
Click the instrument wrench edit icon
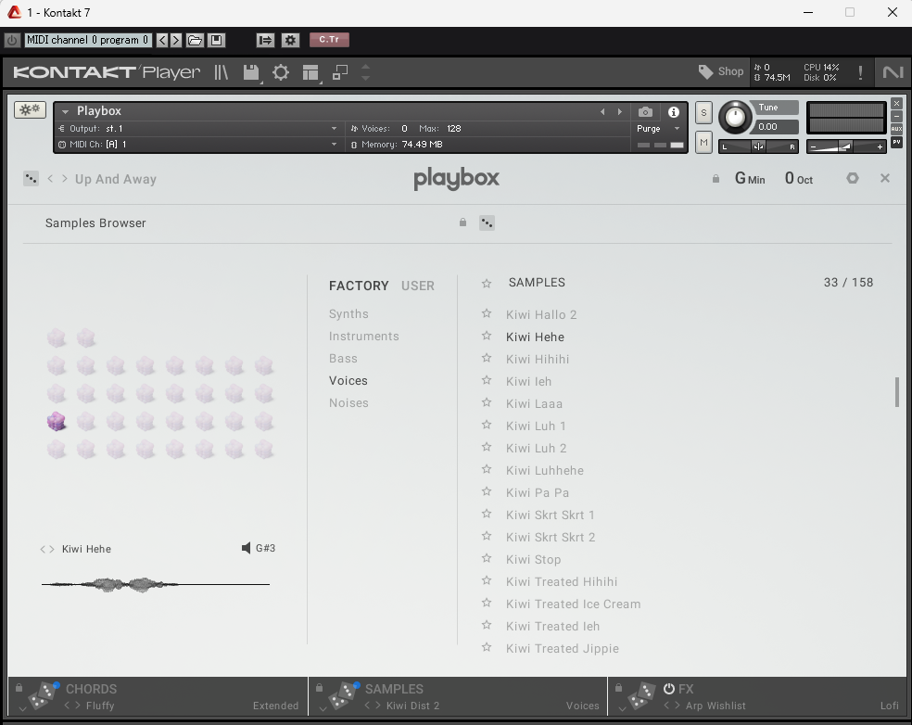(x=30, y=109)
